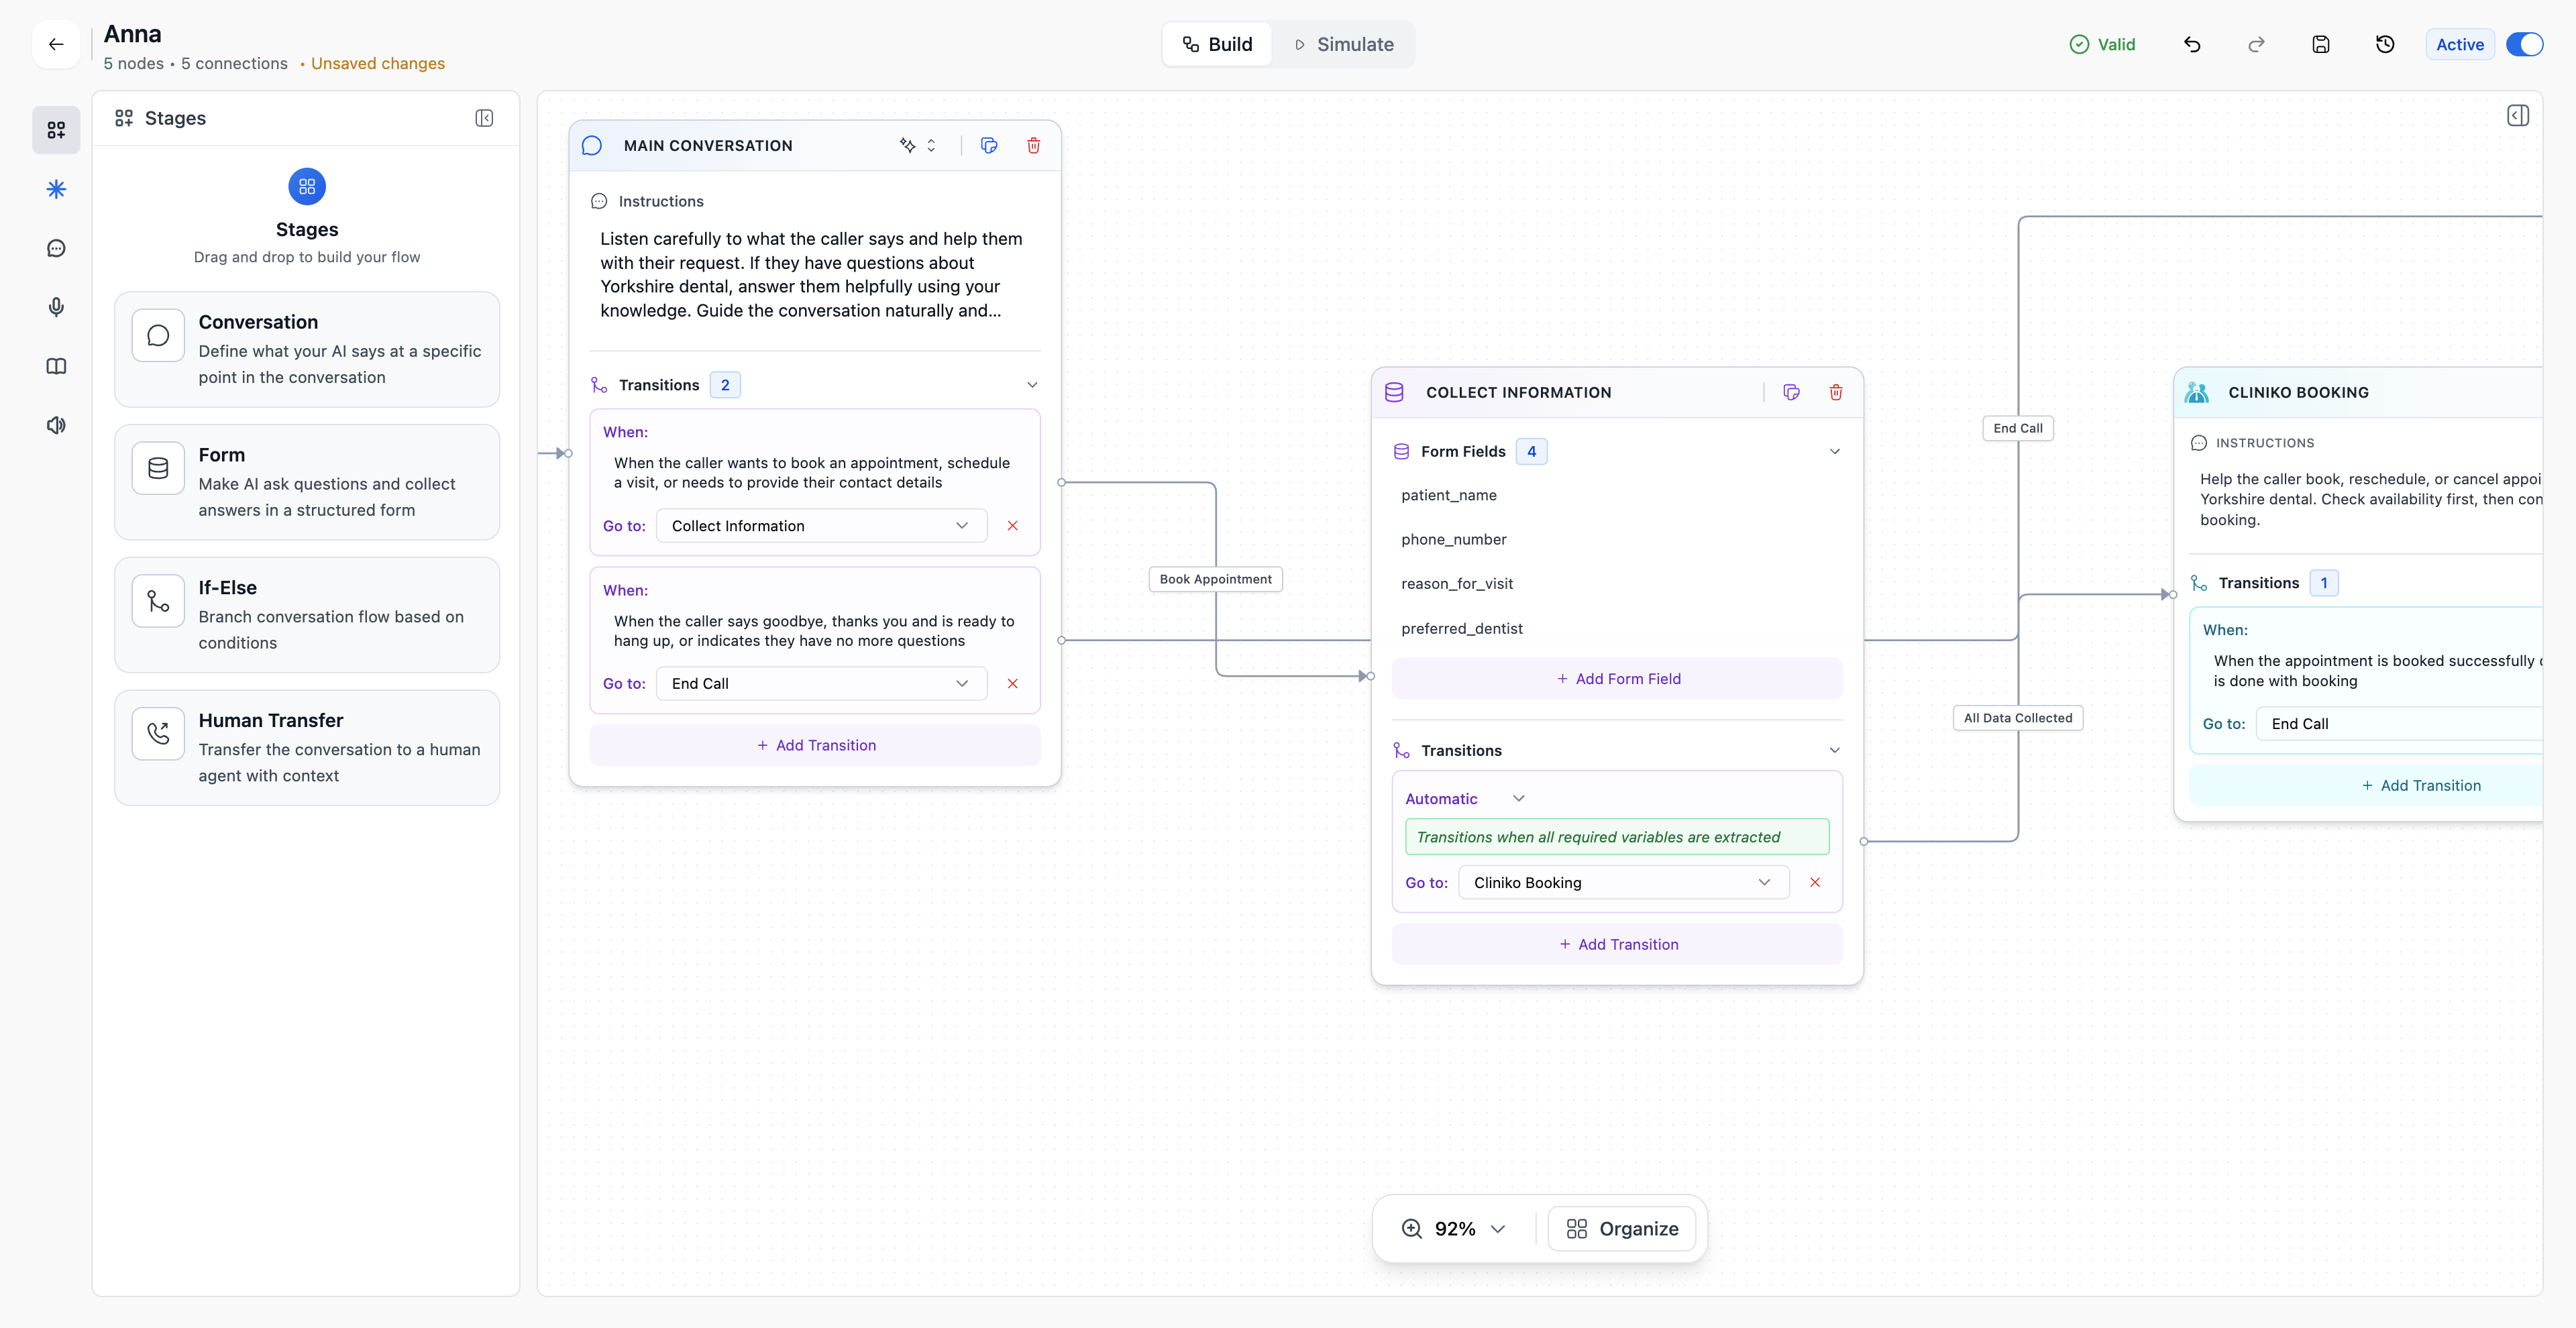Select the microphone voice icon in sidebar
This screenshot has width=2576, height=1328.
click(x=56, y=306)
